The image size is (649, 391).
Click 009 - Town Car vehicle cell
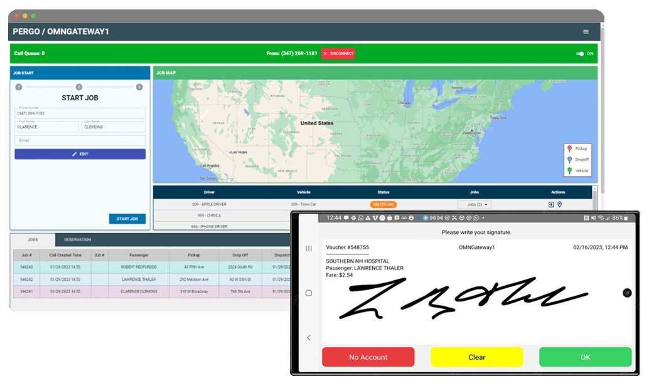pyautogui.click(x=303, y=205)
